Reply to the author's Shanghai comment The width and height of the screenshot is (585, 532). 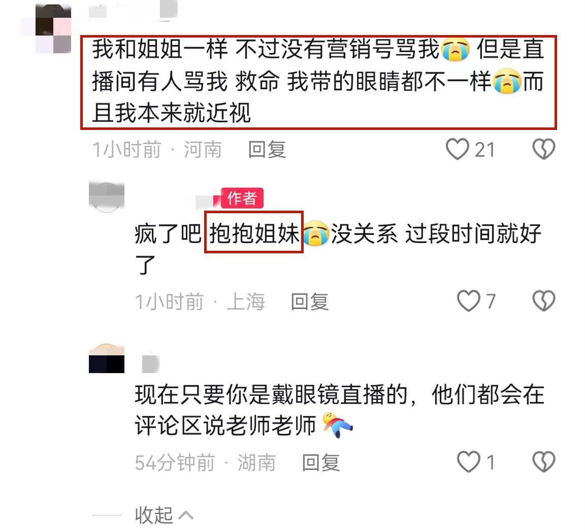point(310,302)
